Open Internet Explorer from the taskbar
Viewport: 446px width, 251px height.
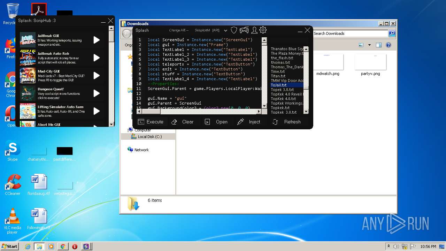coord(28,246)
